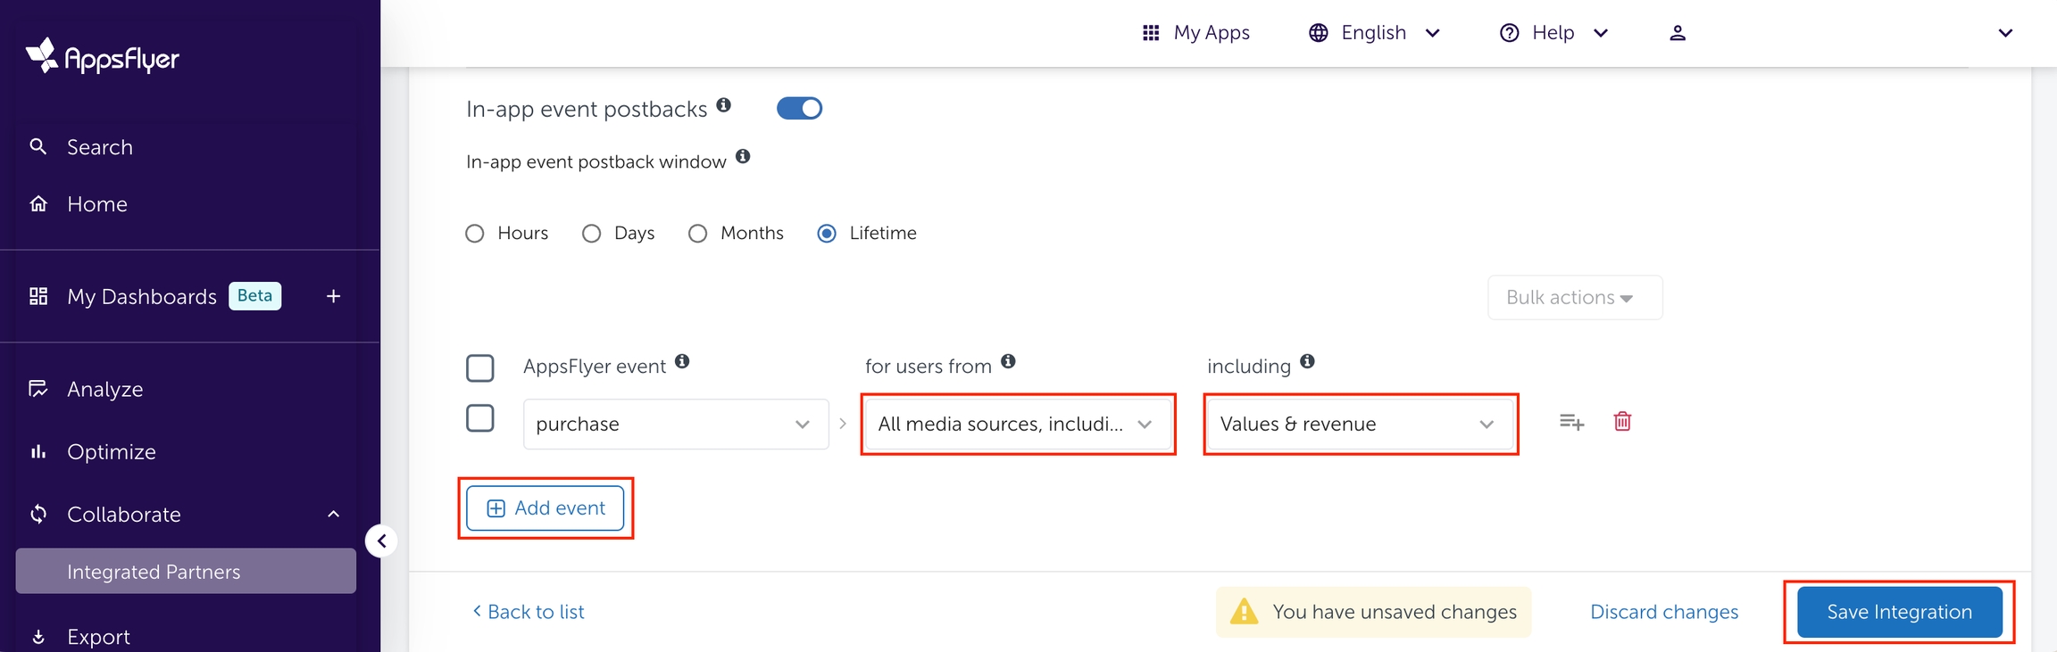Image resolution: width=2057 pixels, height=652 pixels.
Task: Click plus icon beside My Dashboards
Action: pyautogui.click(x=333, y=296)
